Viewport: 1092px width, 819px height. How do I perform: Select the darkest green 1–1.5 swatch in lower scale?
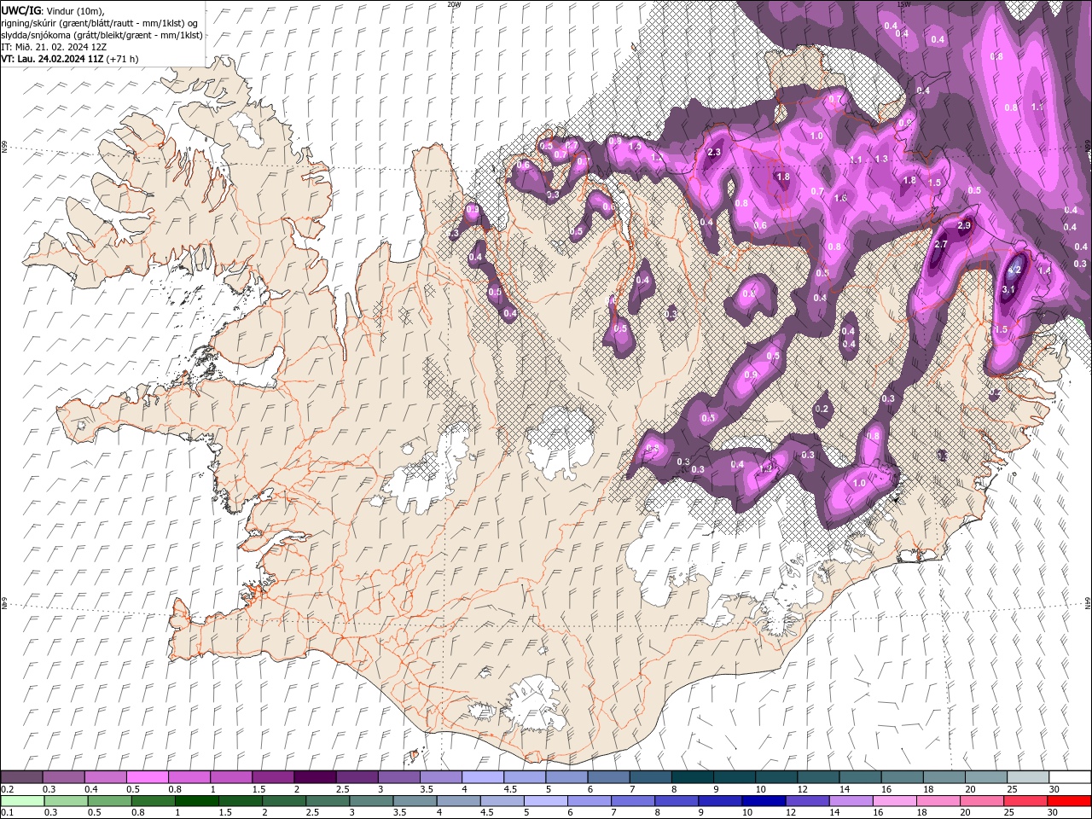click(x=196, y=801)
